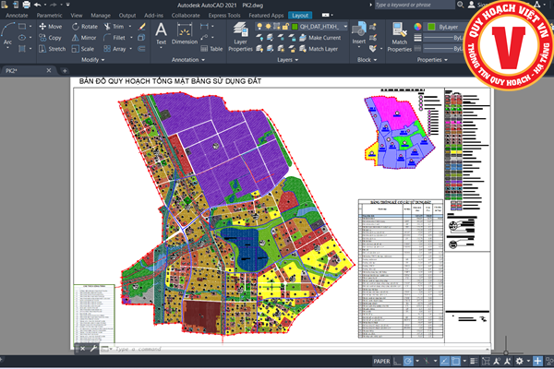This screenshot has height=369, width=554.
Task: Select the Dimension tool
Action: pyautogui.click(x=185, y=33)
